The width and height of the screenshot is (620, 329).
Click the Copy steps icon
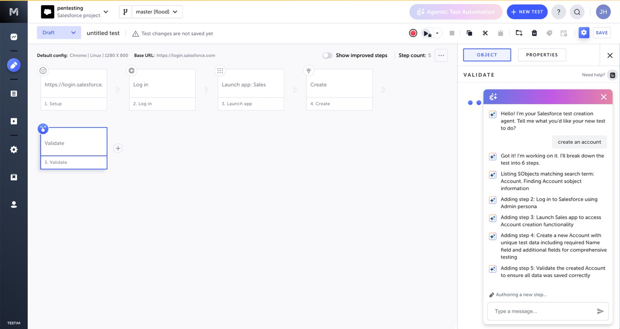(469, 33)
